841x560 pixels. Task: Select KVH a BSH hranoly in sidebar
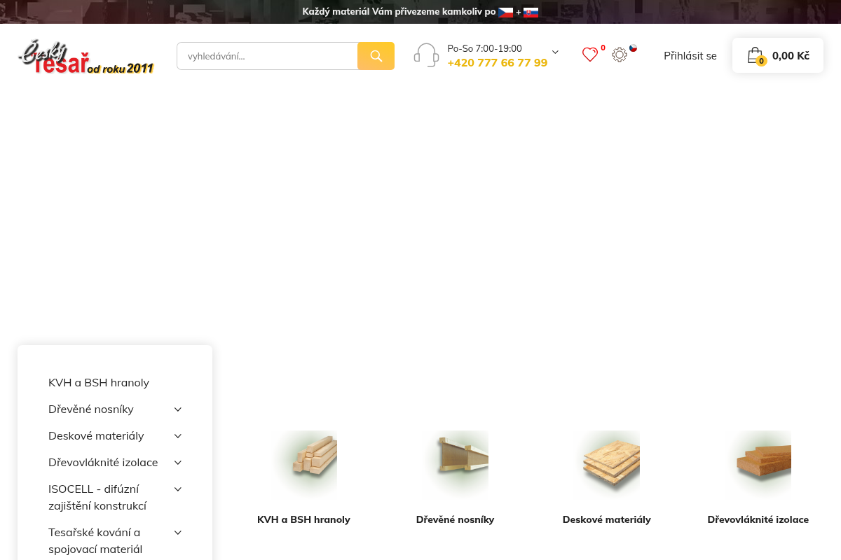click(99, 383)
